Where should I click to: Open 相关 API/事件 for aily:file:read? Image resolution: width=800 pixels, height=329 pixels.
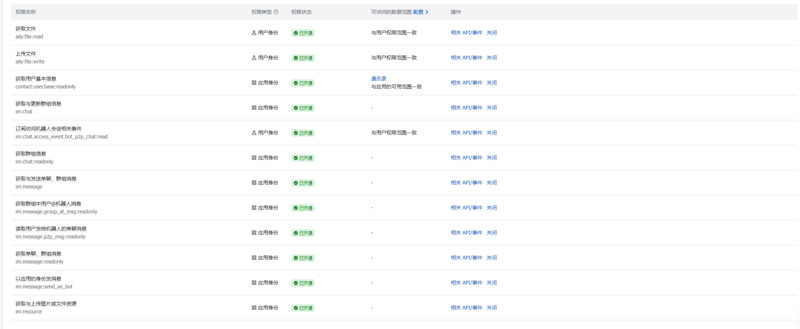(x=467, y=33)
